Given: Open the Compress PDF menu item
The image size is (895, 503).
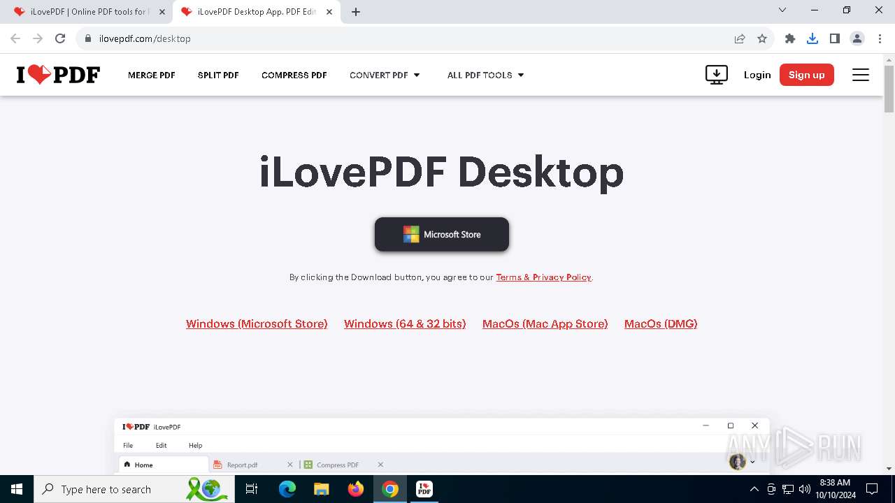Looking at the screenshot, I should [294, 75].
